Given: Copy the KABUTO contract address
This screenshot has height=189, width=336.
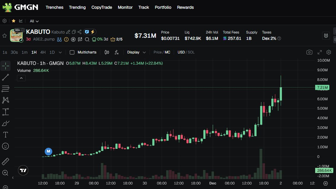Looking at the screenshot, I should click(x=74, y=32).
